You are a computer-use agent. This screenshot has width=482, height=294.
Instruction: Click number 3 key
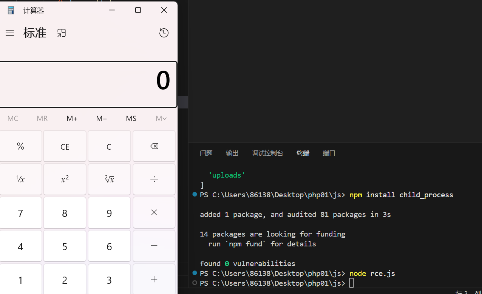tap(109, 280)
